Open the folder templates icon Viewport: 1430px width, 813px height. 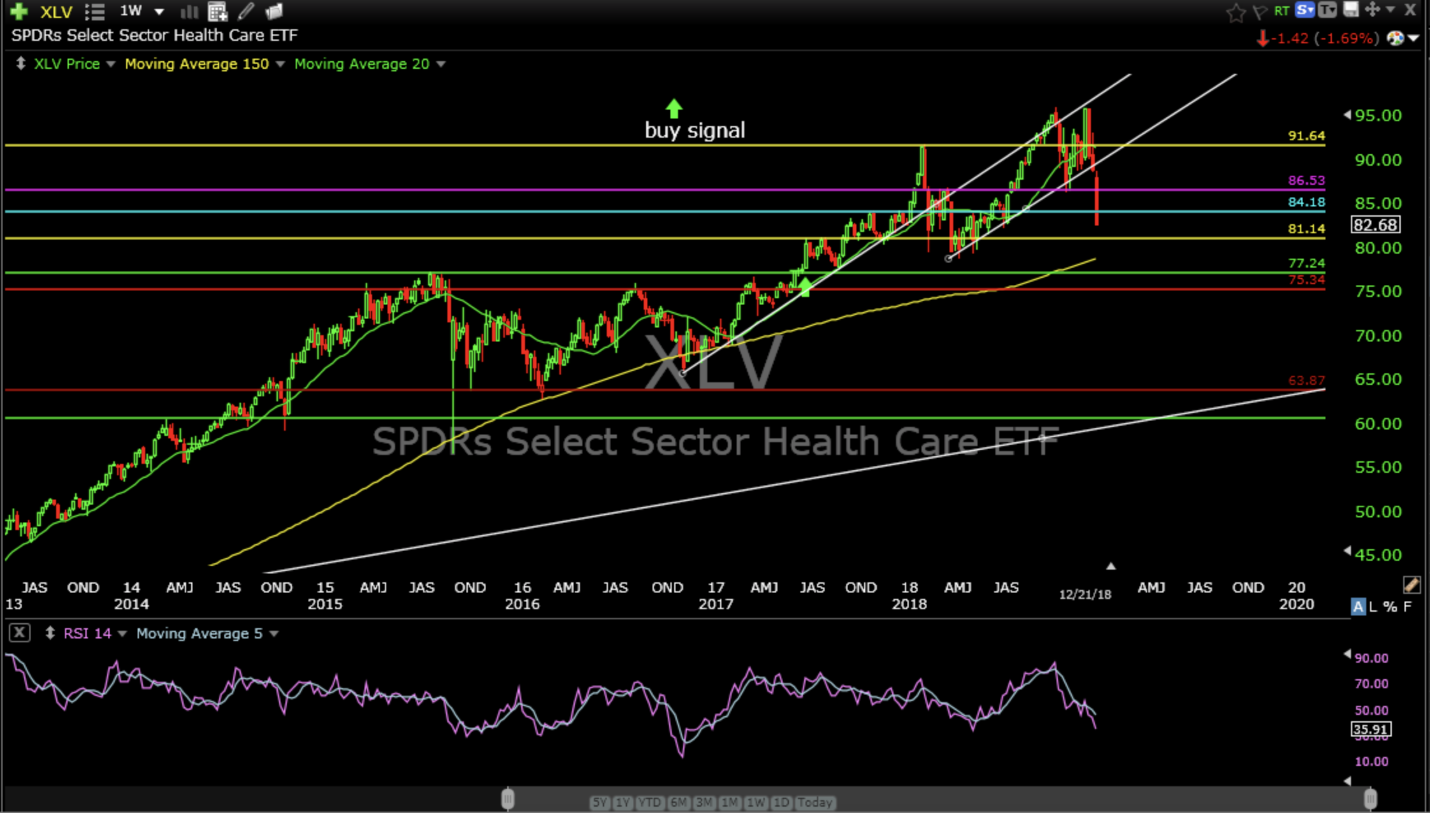click(x=274, y=11)
